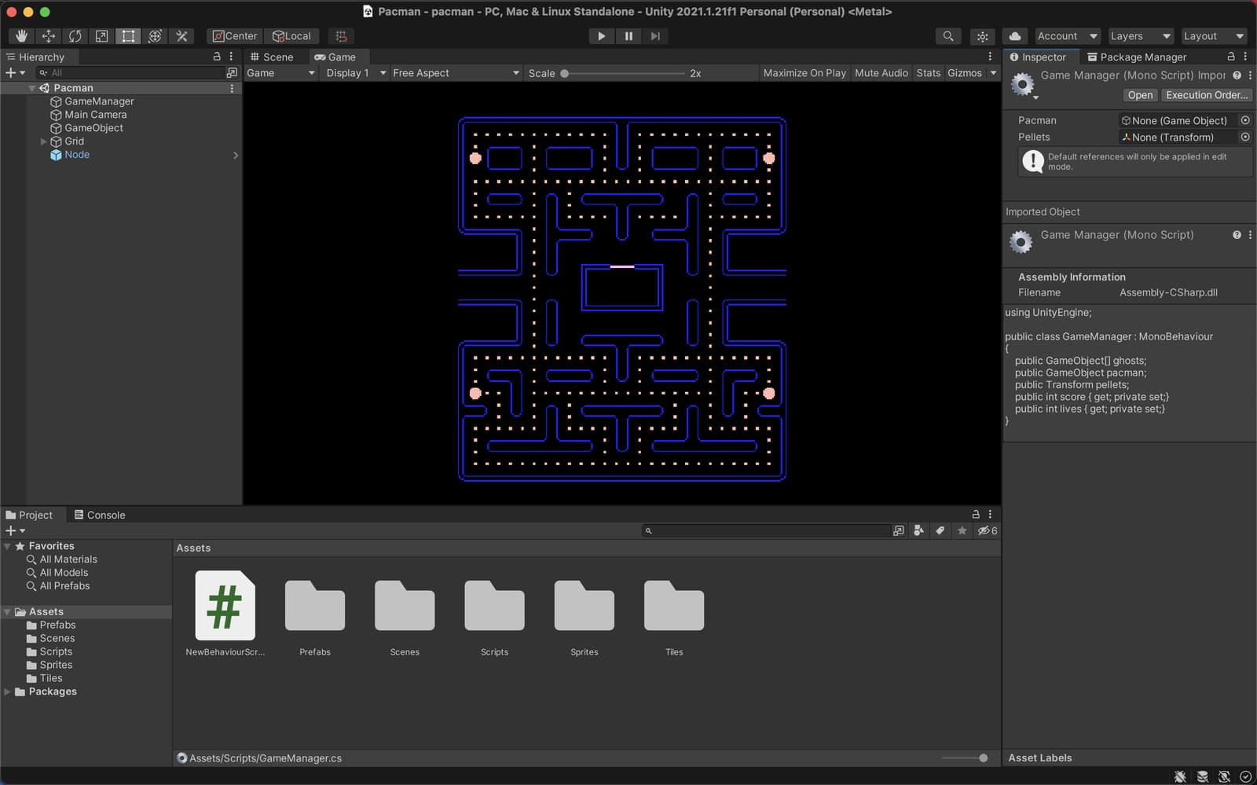1257x785 pixels.
Task: Click the Play button
Action: pos(601,36)
